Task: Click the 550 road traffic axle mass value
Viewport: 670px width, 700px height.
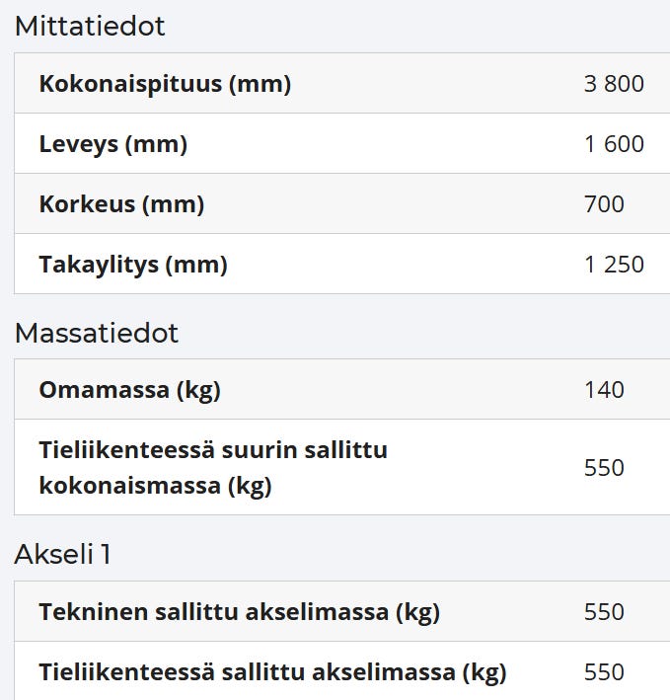Action: point(604,672)
